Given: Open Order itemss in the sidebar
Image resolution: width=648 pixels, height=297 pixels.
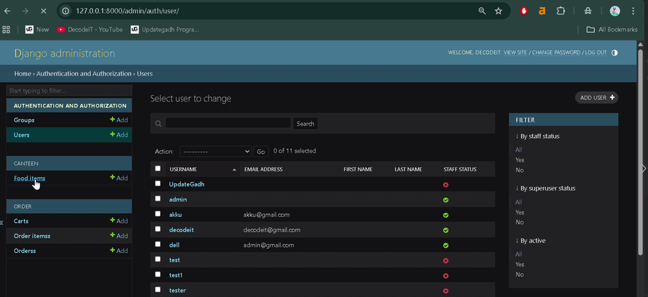Looking at the screenshot, I should coord(32,236).
